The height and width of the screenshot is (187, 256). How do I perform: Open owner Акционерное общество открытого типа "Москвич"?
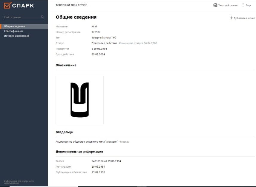[87, 142]
